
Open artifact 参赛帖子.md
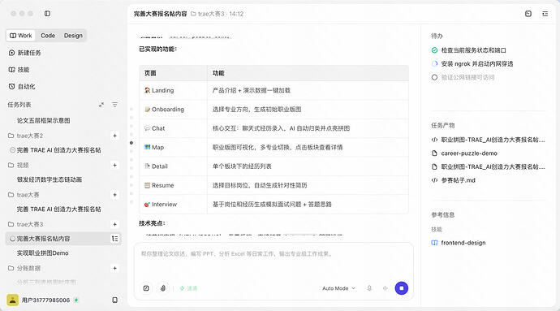tap(454, 180)
